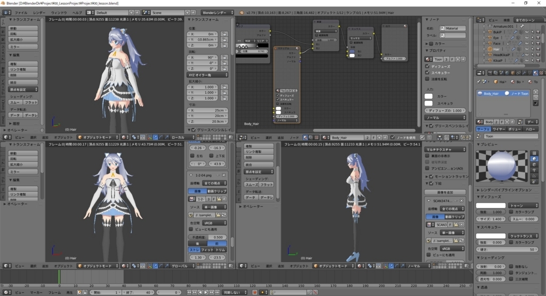
Task: Switch to the ワイヤー material type tab
Action: [x=499, y=129]
